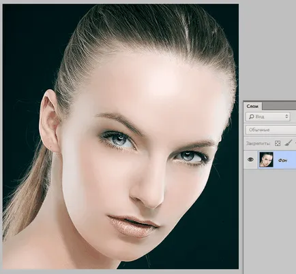Viewport: 296px width, 274px height.
Task: Click the lock transparent pixels icon
Action: point(278,143)
